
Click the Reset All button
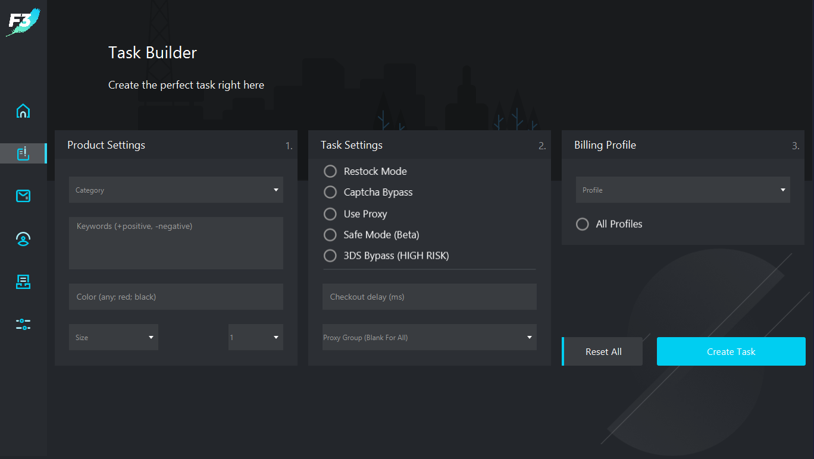tap(603, 351)
